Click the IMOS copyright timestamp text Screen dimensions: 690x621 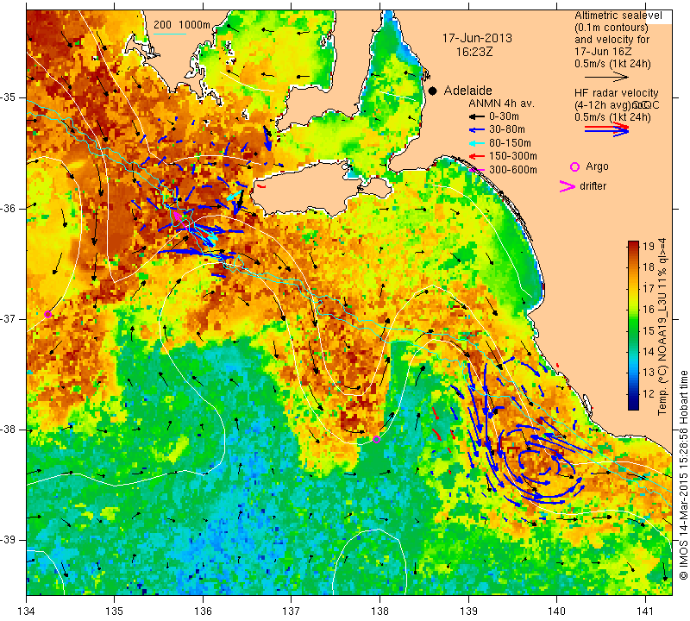pyautogui.click(x=683, y=474)
